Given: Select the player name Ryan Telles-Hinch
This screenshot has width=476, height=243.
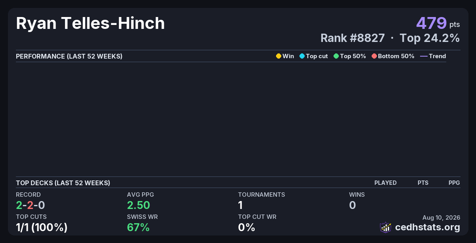Looking at the screenshot, I should coord(90,23).
